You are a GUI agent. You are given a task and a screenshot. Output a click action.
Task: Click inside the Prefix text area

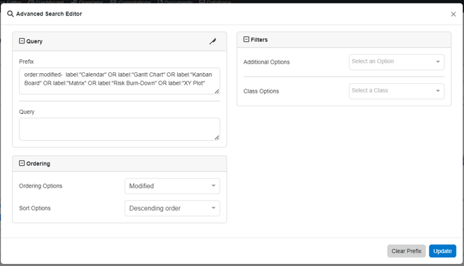click(119, 81)
